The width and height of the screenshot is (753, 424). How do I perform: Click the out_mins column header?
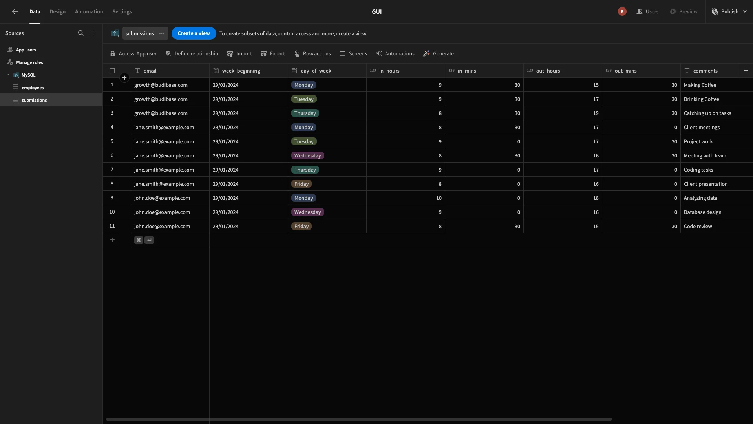(x=641, y=71)
